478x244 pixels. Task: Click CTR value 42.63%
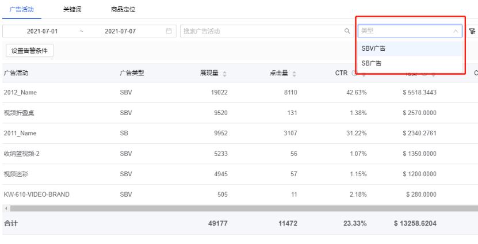click(x=357, y=93)
